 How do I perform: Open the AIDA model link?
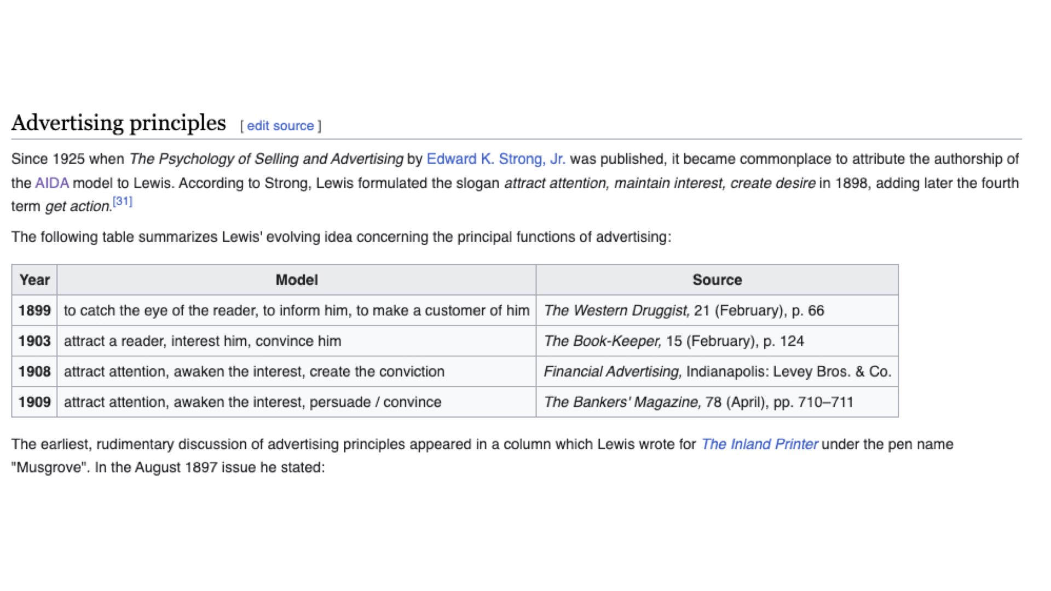[x=52, y=183]
